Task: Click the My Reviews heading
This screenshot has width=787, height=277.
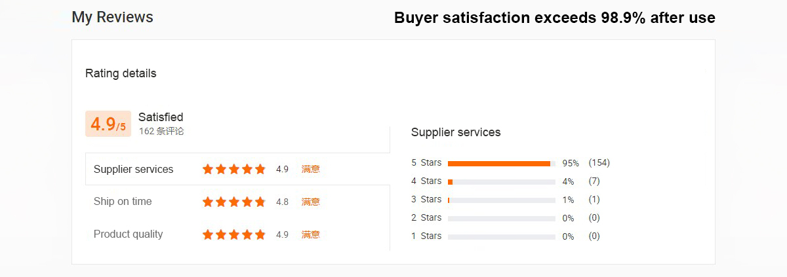Action: point(112,17)
